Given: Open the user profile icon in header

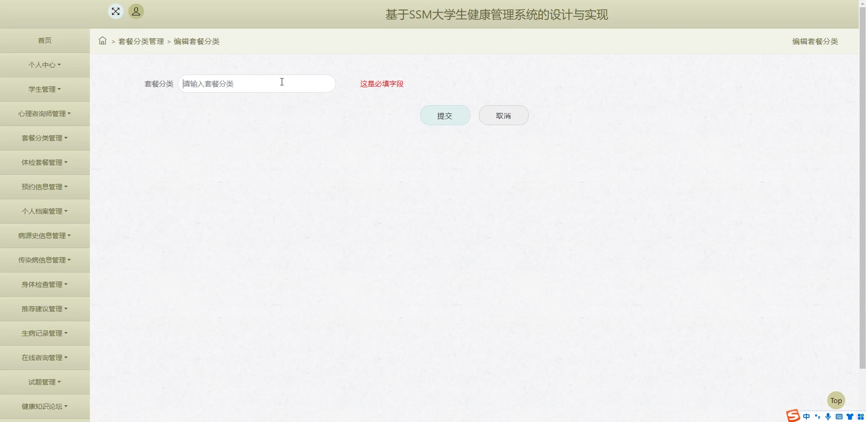Looking at the screenshot, I should pyautogui.click(x=136, y=11).
